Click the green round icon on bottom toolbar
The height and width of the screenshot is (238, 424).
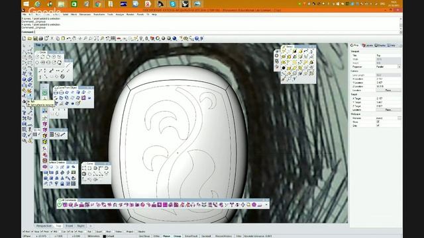tap(59, 205)
